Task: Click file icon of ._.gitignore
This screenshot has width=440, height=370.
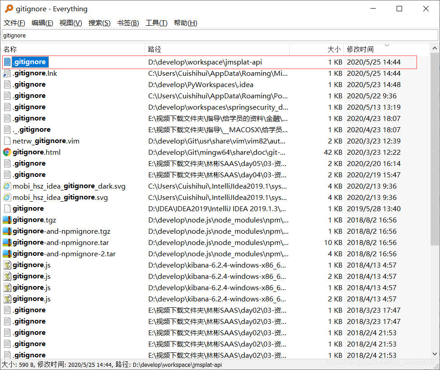Action: click(x=7, y=129)
